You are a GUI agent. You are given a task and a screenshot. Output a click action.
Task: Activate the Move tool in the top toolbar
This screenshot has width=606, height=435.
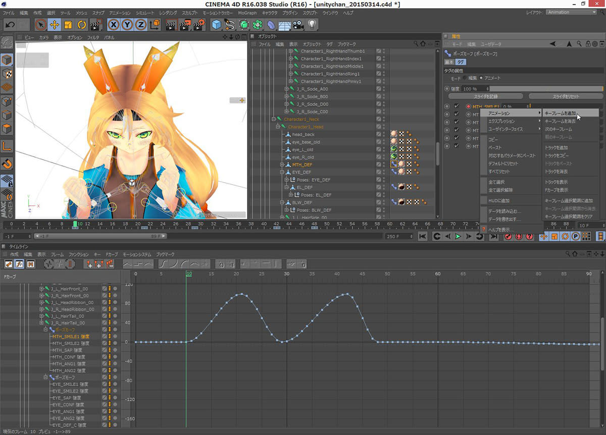tap(55, 24)
